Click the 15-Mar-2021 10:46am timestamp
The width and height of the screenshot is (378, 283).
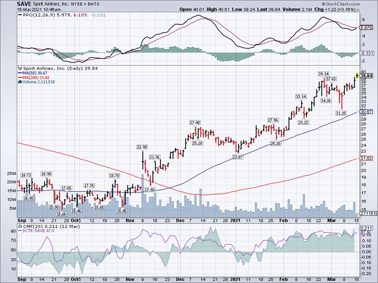(39, 9)
